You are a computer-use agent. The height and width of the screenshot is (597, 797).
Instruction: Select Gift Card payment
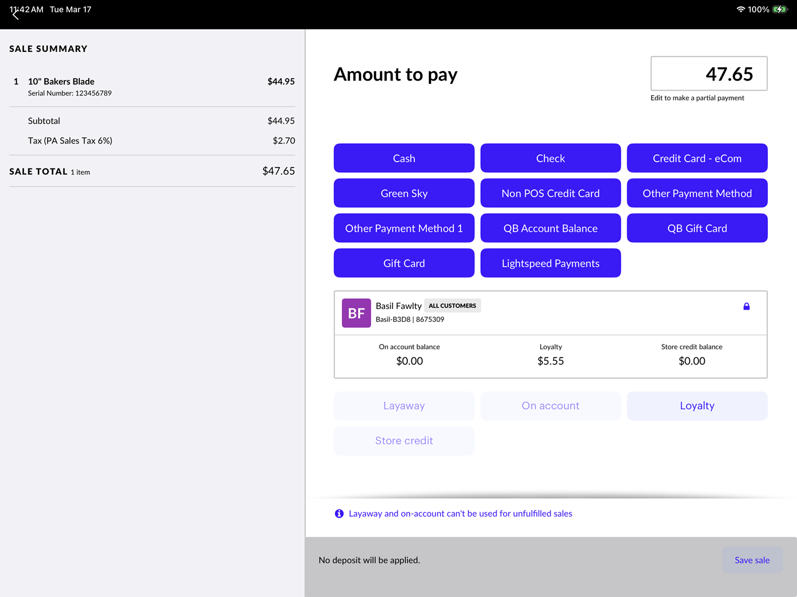click(x=404, y=263)
